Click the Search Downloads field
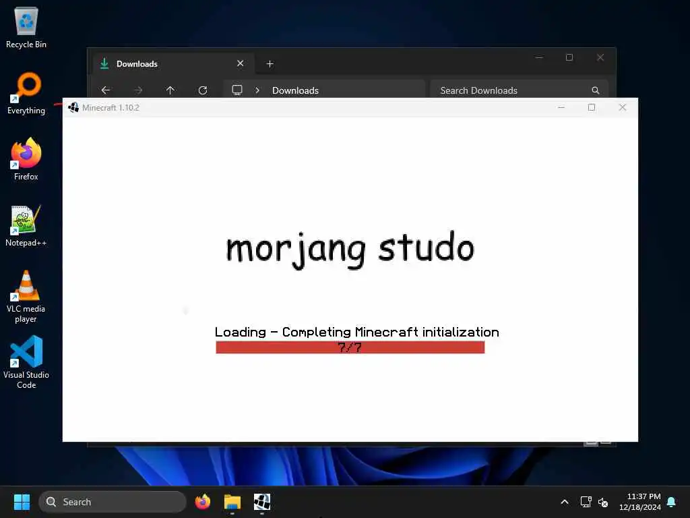The width and height of the screenshot is (690, 518). 520,90
